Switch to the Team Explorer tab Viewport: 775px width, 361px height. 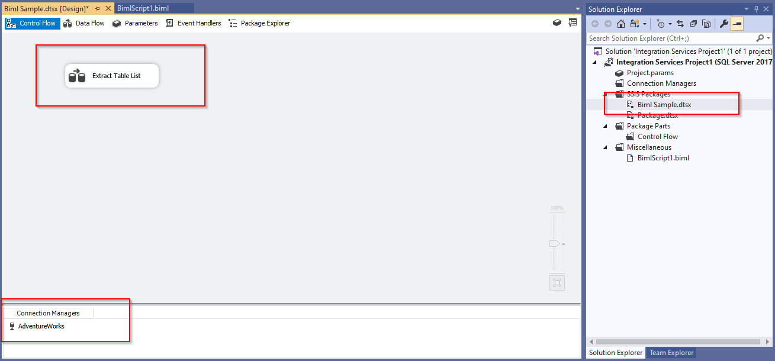671,353
